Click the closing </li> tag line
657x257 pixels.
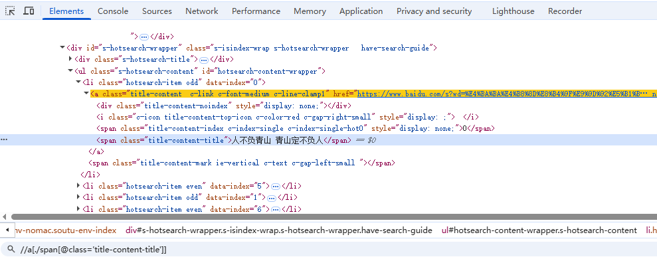coord(90,175)
